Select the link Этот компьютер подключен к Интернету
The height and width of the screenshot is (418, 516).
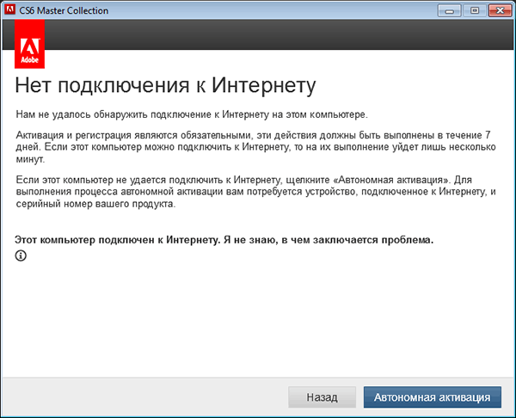[x=224, y=240]
